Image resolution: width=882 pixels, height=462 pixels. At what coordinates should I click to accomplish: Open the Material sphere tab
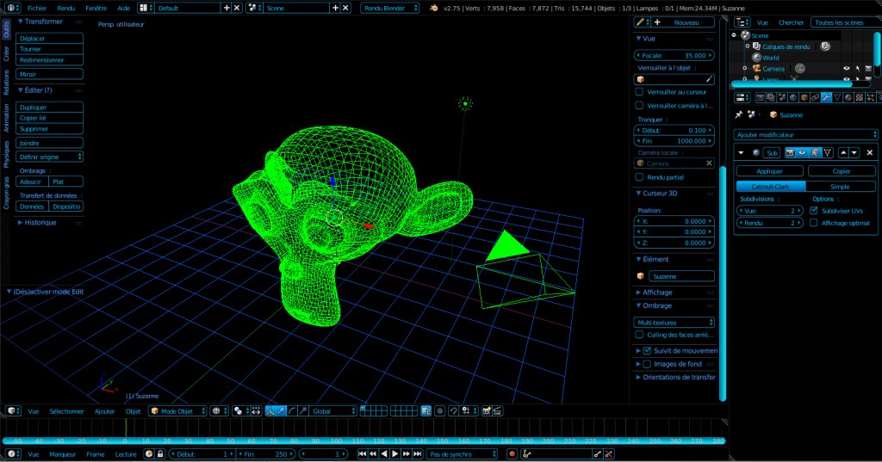(x=848, y=97)
